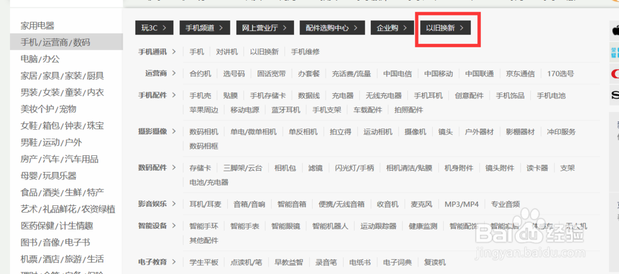Open the 选号码 link
This screenshot has height=274, width=619.
tap(234, 74)
